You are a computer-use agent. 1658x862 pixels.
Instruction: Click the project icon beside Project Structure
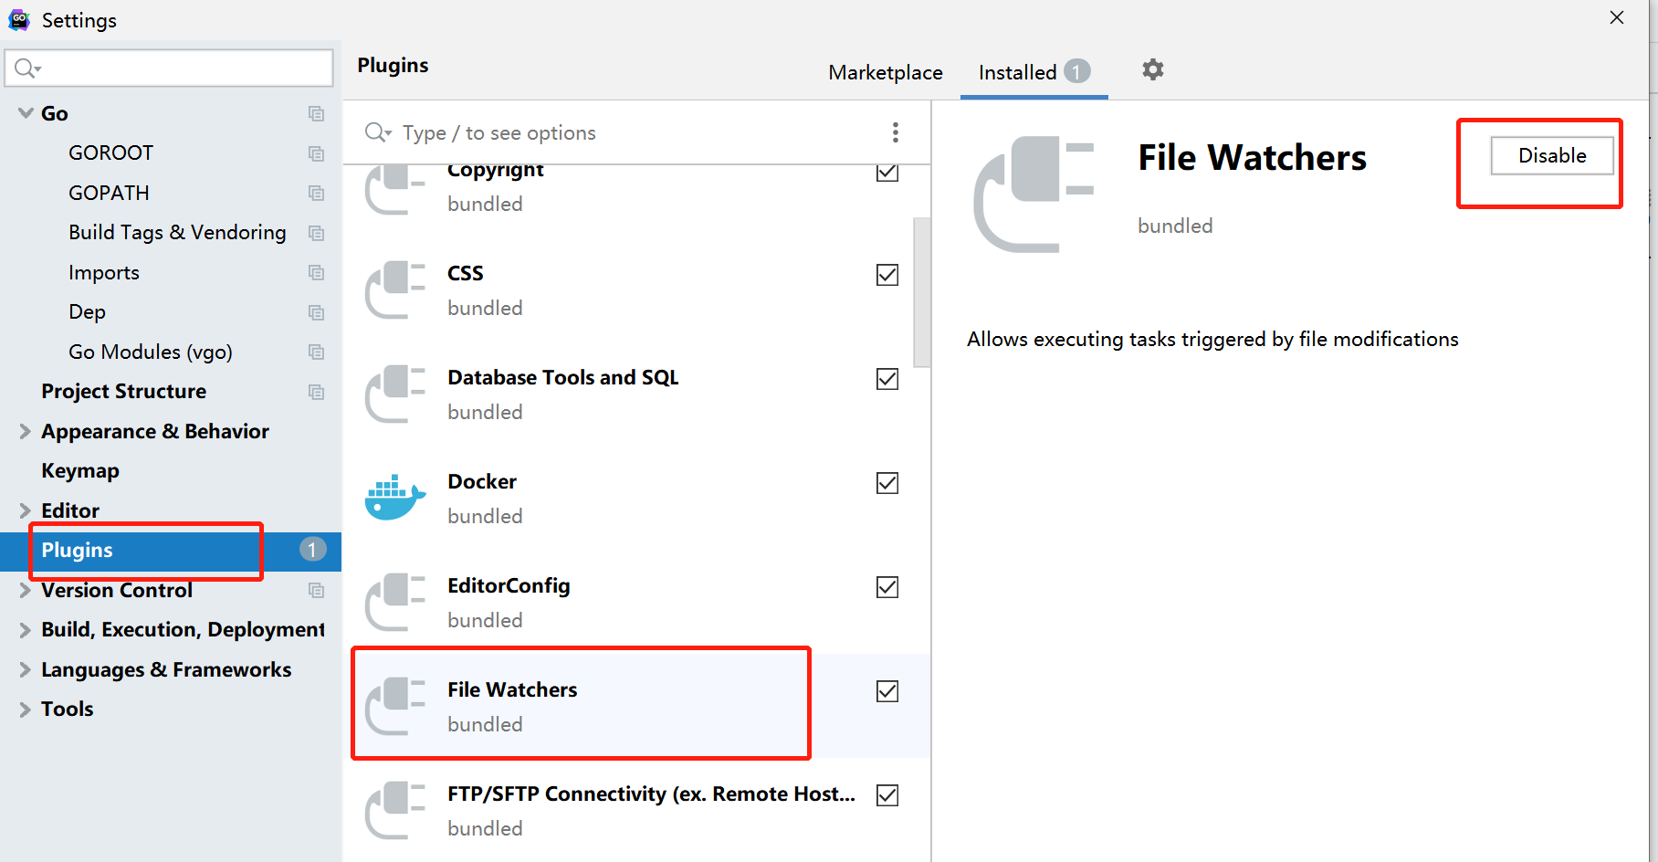pyautogui.click(x=316, y=392)
